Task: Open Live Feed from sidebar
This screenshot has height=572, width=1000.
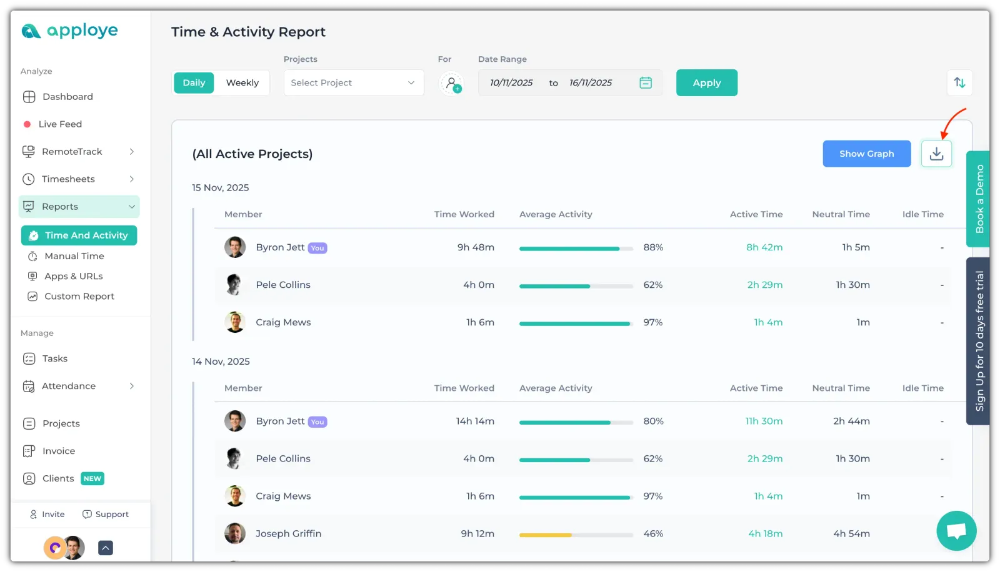Action: point(60,124)
